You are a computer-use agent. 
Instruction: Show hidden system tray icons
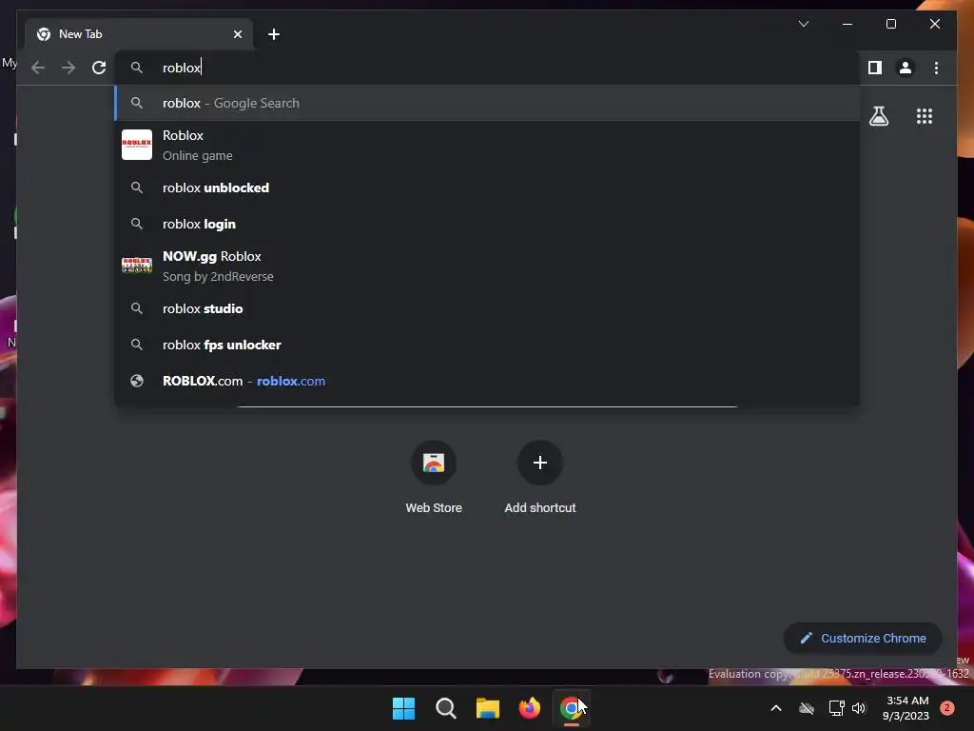[x=776, y=708]
